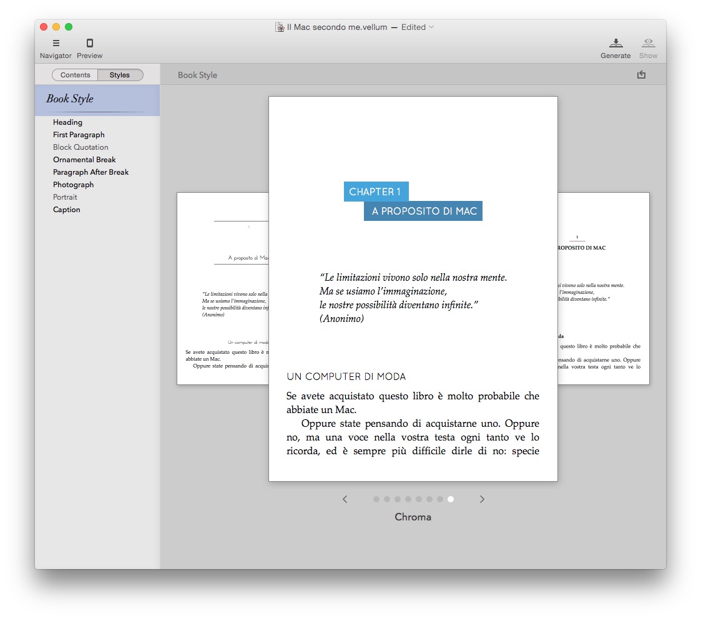Click UN COMPUTER DI MODA subheading
Viewport: 701px width, 619px height.
[346, 377]
